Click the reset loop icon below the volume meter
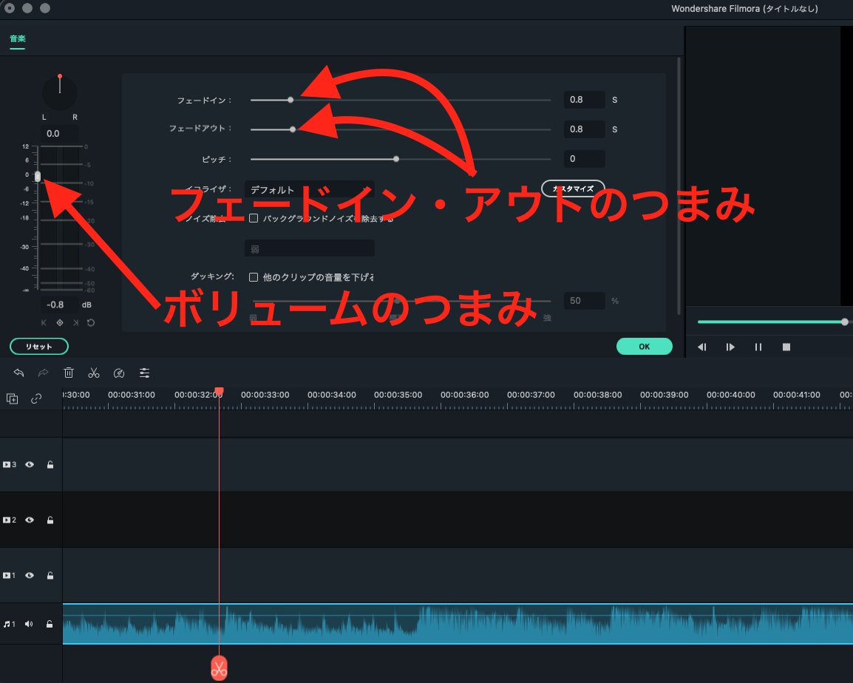This screenshot has width=853, height=683. click(90, 322)
